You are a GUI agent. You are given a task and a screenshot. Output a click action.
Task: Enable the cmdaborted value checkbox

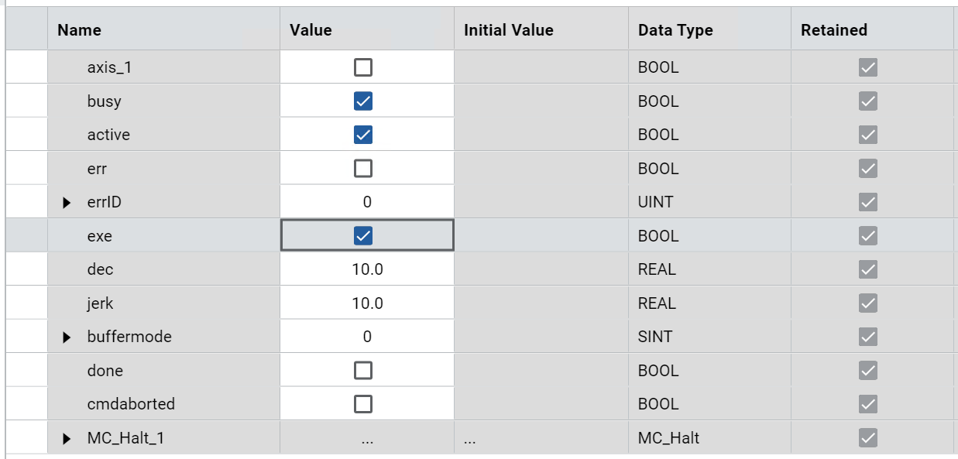(362, 404)
